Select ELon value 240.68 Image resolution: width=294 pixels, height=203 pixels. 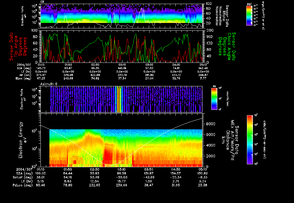(x=68, y=79)
